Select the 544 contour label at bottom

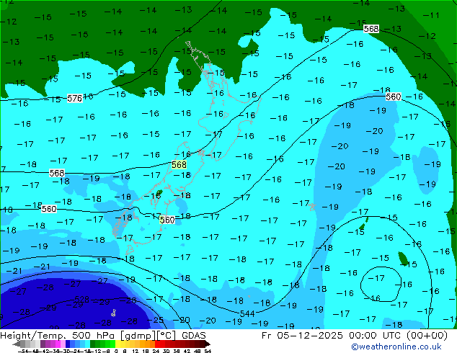247,313
